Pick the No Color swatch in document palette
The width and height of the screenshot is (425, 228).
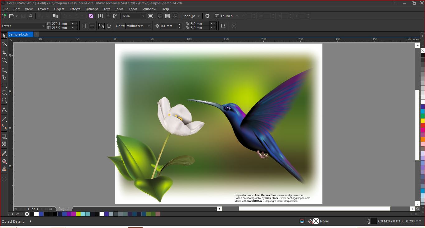27,214
